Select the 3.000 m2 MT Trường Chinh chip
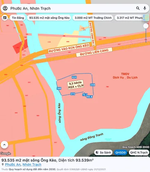 pyautogui.click(x=93, y=18)
